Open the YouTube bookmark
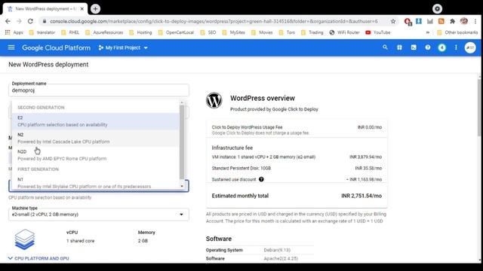Image resolution: width=483 pixels, height=271 pixels. point(377,32)
